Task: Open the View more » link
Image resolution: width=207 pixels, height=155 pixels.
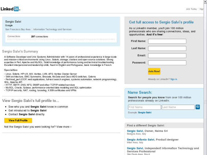Action: pyautogui.click(x=64, y=127)
